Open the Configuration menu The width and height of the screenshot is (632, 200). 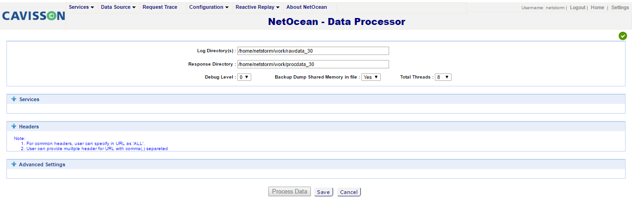[209, 7]
